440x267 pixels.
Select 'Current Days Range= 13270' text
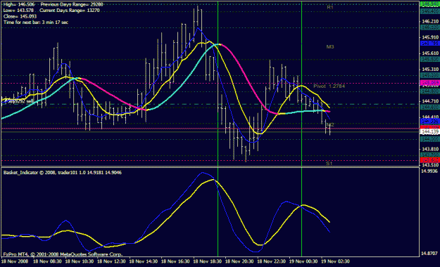click(x=69, y=11)
